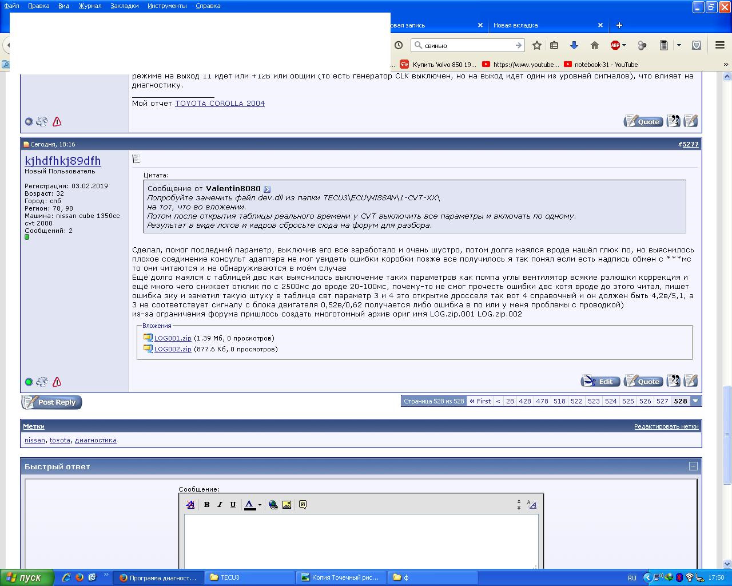
Task: Click multi-quote icon on post #5277
Action: coord(674,381)
